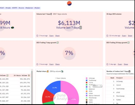This screenshot has height=105, width=135.
Task: Toggle the Bancor Network legend entry
Action: 93,96
